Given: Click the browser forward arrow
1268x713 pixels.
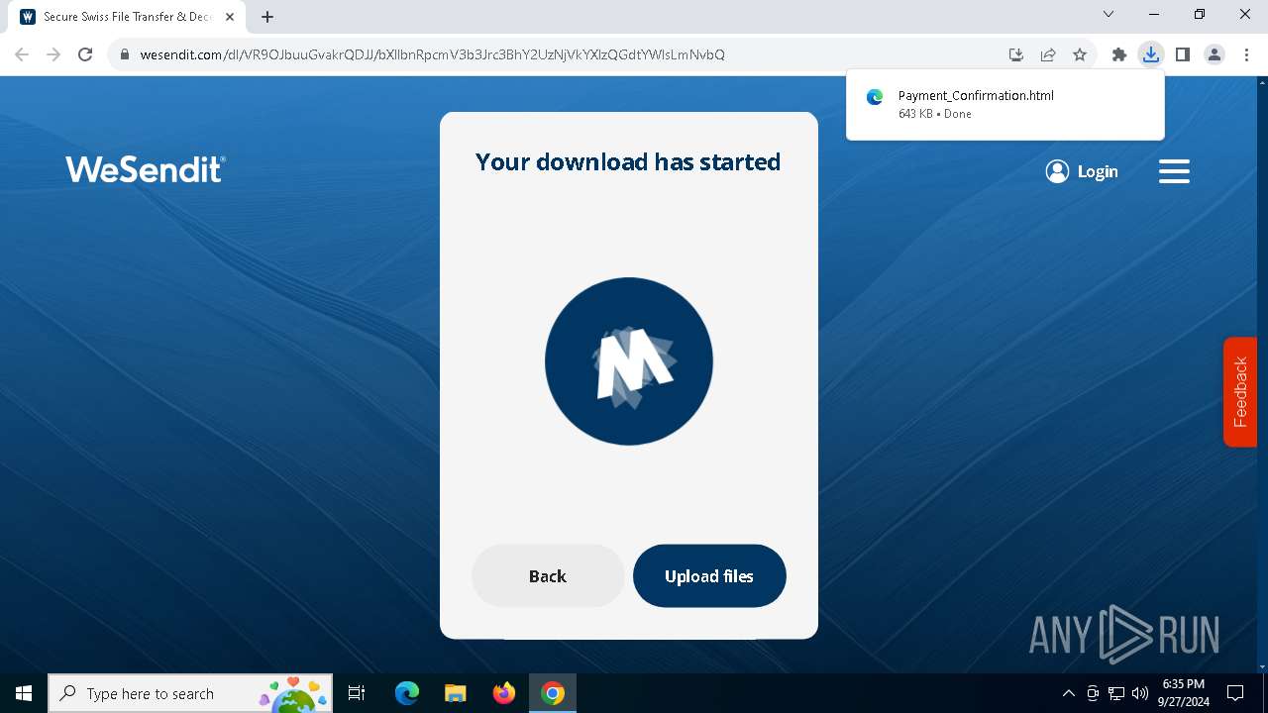Looking at the screenshot, I should (53, 54).
